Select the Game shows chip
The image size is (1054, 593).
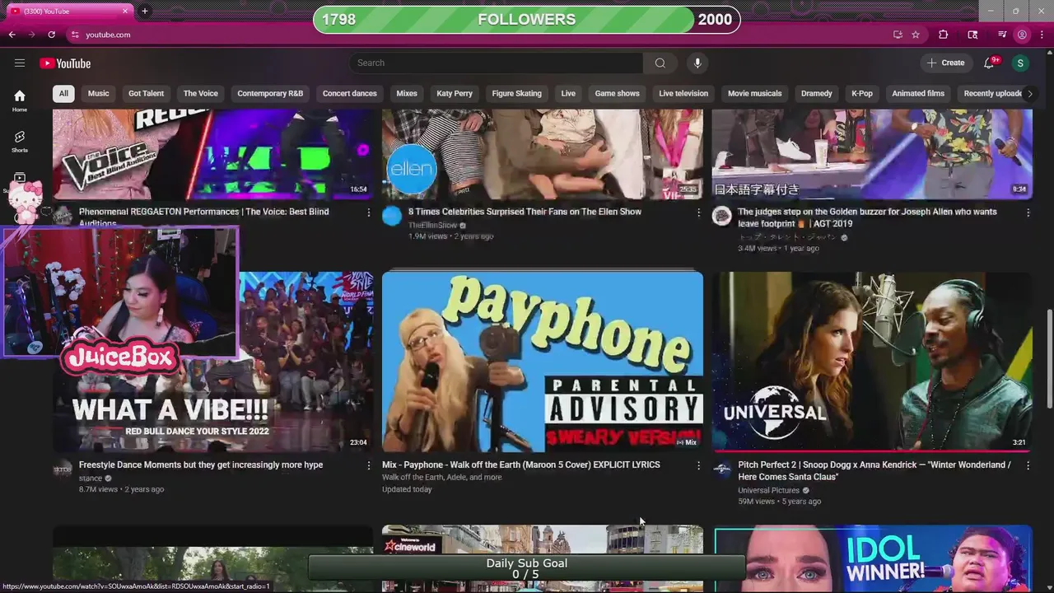coord(618,93)
